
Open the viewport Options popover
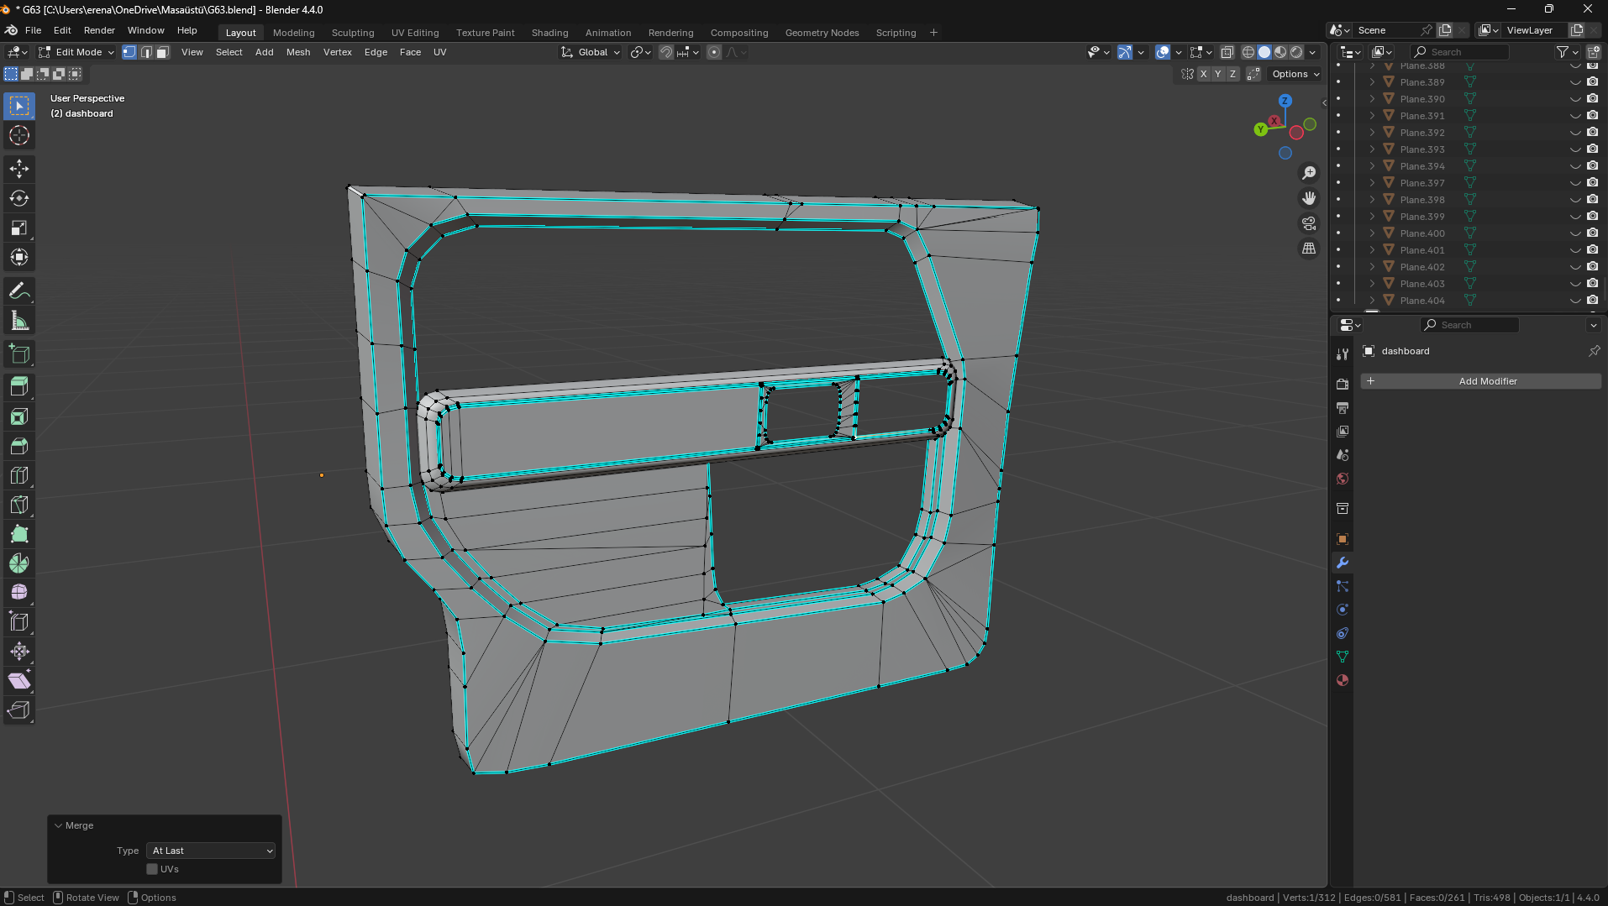tap(1295, 74)
